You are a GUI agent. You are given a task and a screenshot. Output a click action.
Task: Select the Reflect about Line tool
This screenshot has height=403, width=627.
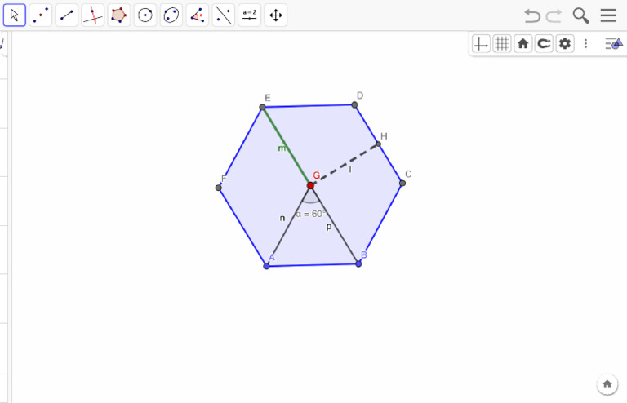pos(223,15)
